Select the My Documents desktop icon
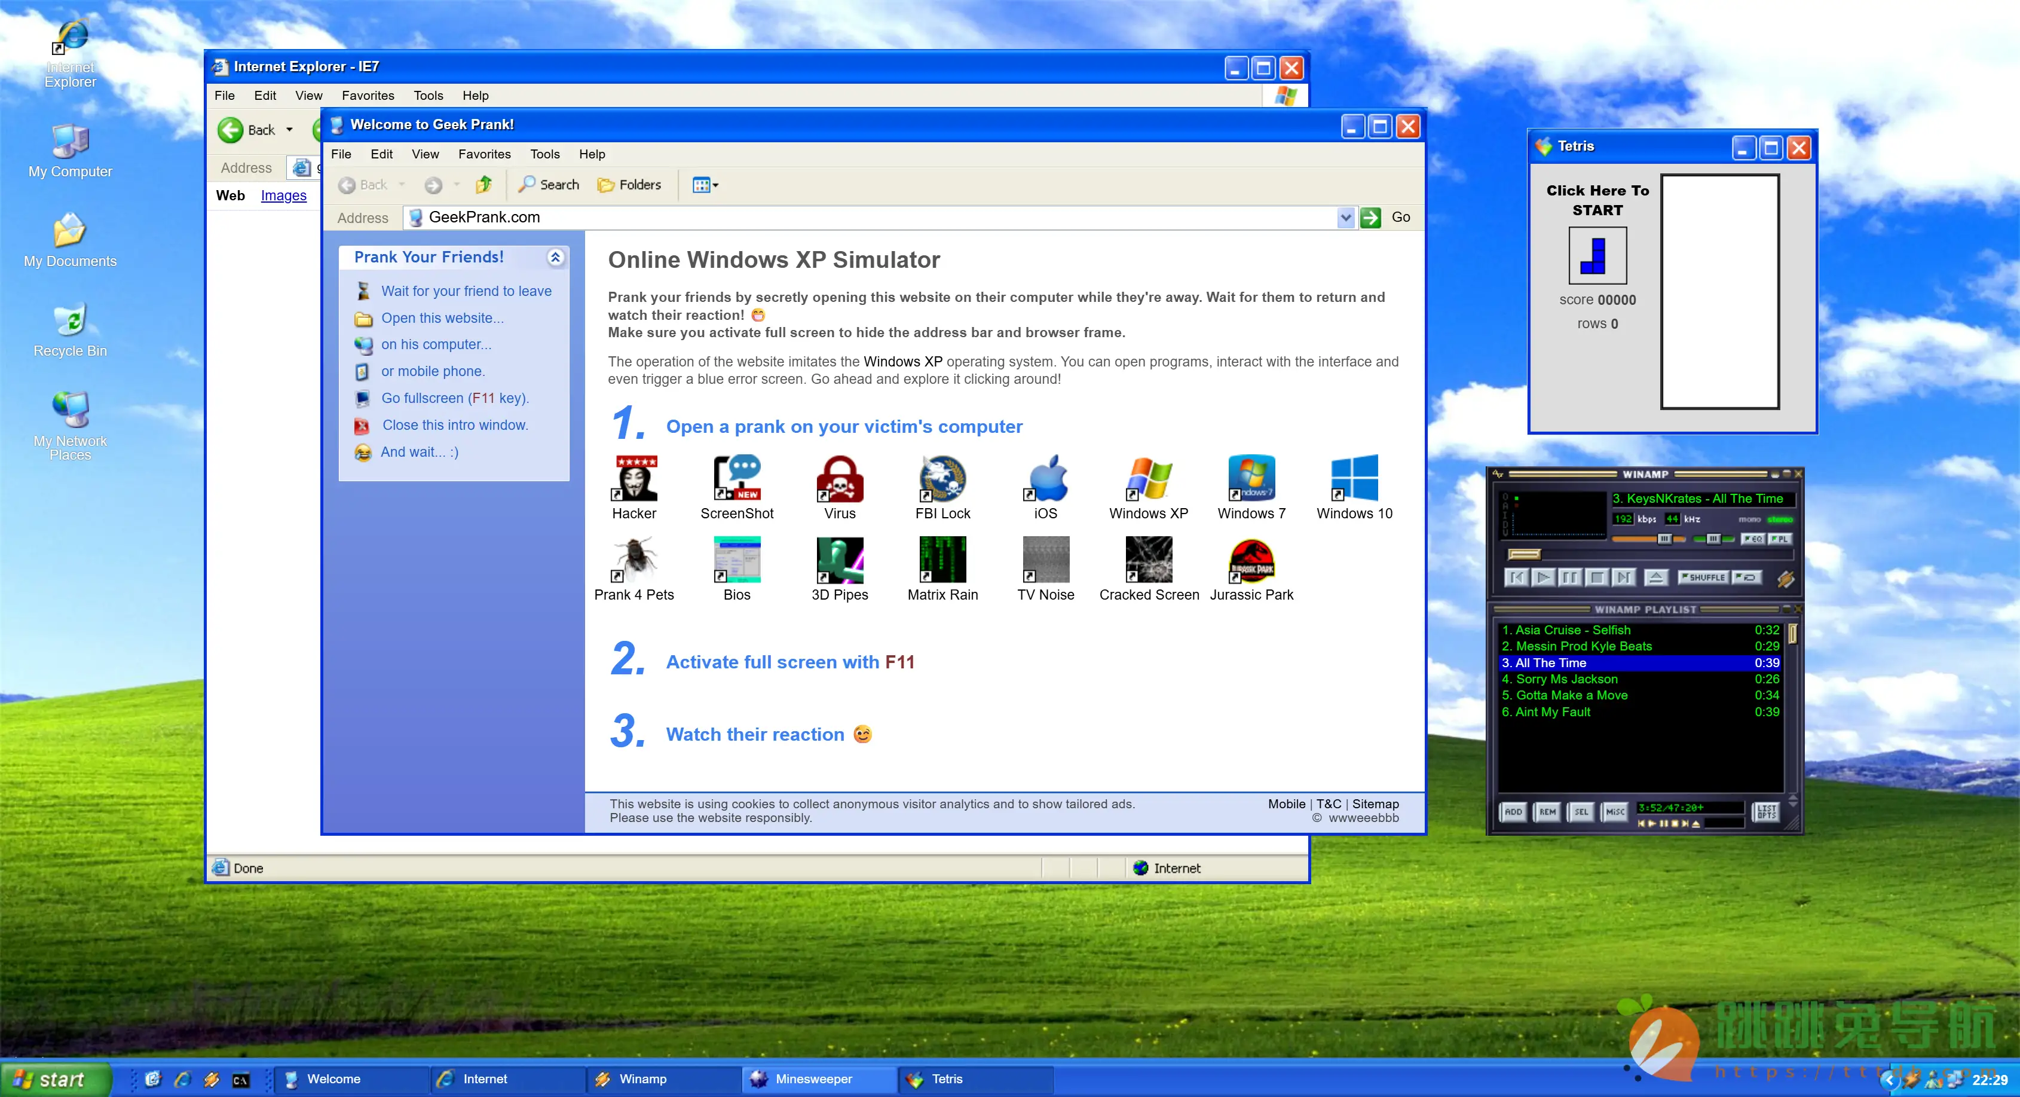Image resolution: width=2020 pixels, height=1097 pixels. 71,241
